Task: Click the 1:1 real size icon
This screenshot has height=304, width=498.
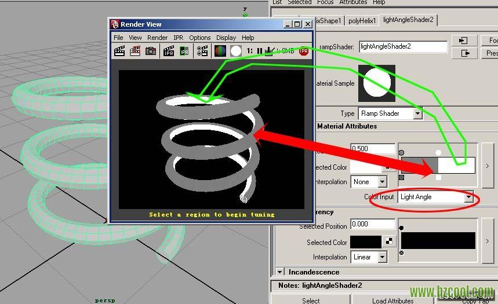Action: pyautogui.click(x=250, y=51)
